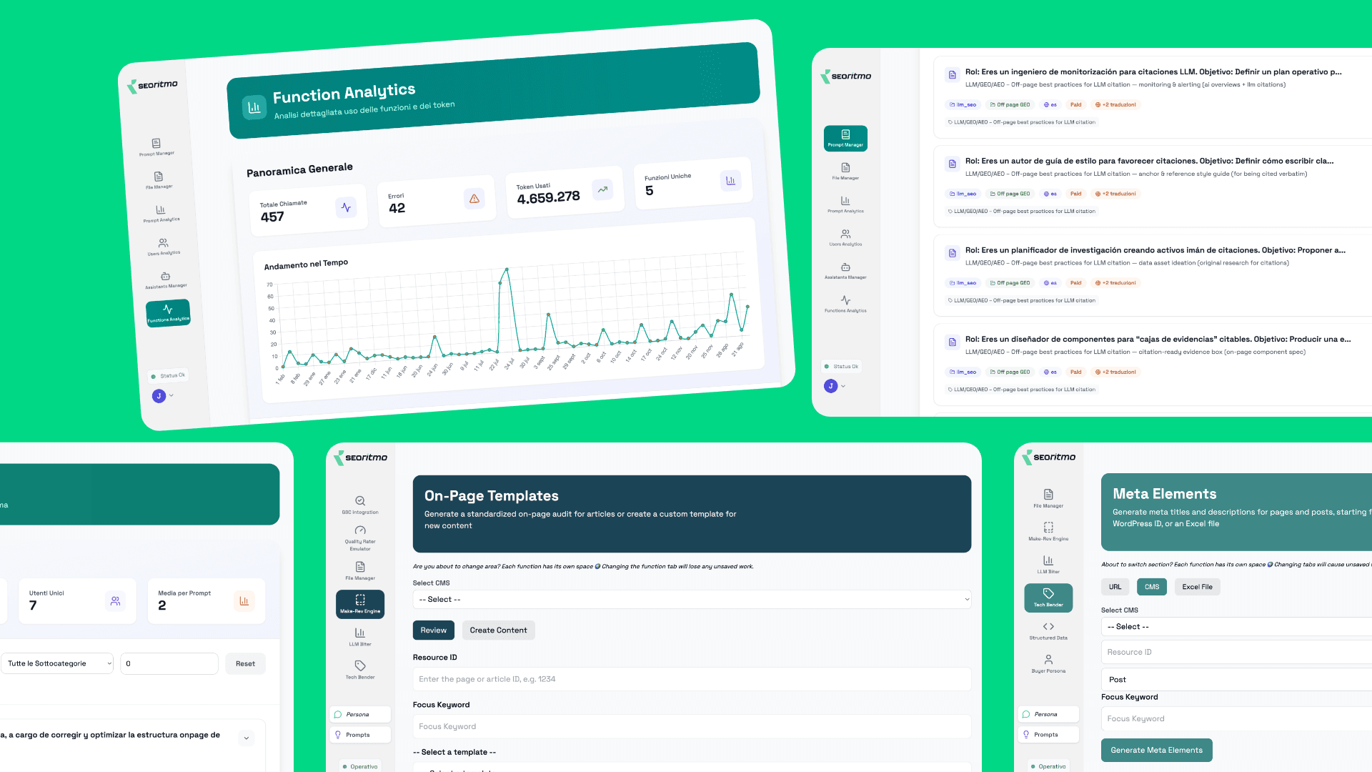Select the Excel File tab
This screenshot has height=772, width=1372.
(x=1197, y=587)
